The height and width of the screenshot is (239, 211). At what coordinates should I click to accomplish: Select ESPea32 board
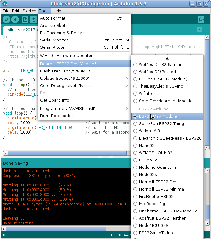pyautogui.click(x=167, y=160)
